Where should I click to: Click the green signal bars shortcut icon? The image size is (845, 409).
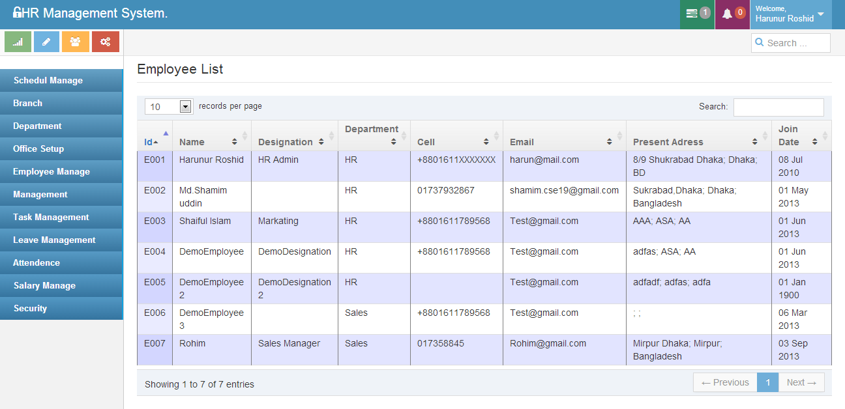click(x=18, y=42)
